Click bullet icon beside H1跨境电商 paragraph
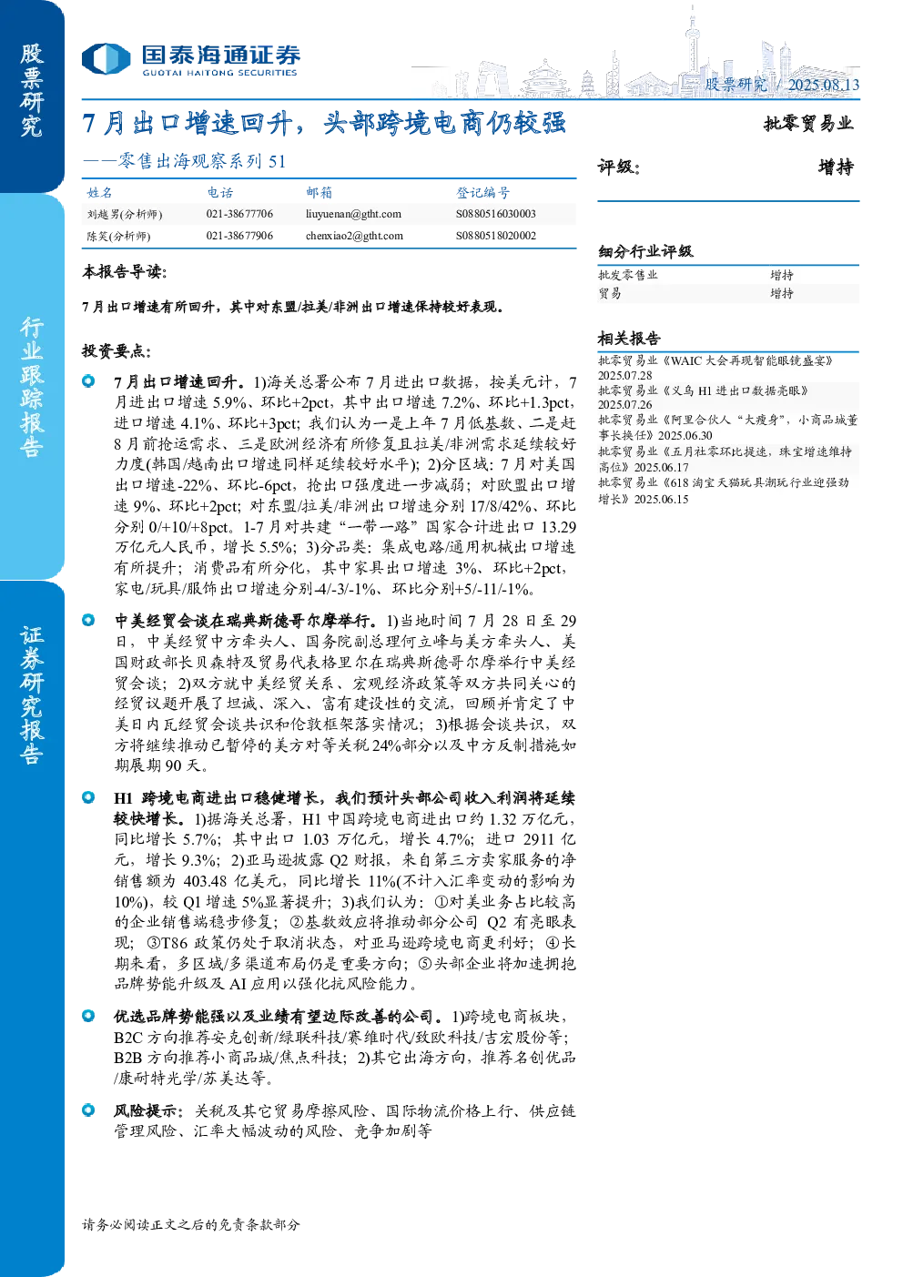Screen dimensions: 903x1277 88,797
